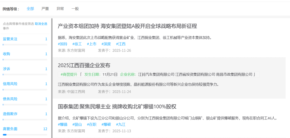Click the 涉诉 progress bar

[25, 75]
